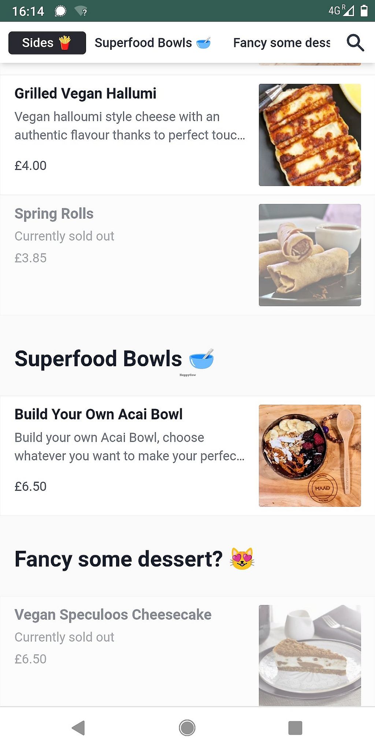Viewport: 375px width, 750px height.
Task: Tap the chat bubble notification icon
Action: tap(60, 11)
